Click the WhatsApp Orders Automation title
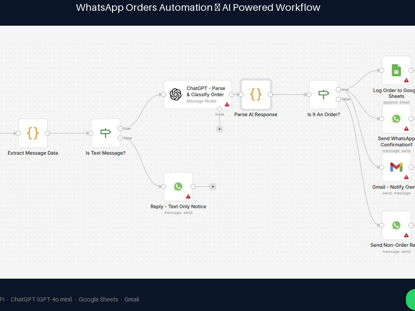The height and width of the screenshot is (311, 415). tap(198, 7)
